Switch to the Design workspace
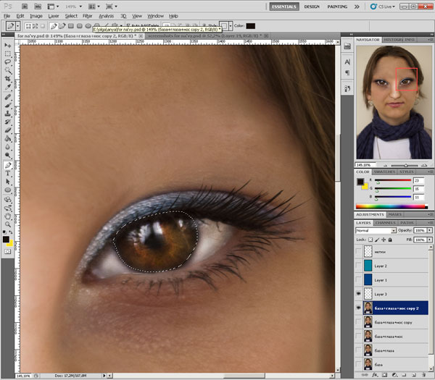Image resolution: width=435 pixels, height=380 pixels. pyautogui.click(x=312, y=5)
